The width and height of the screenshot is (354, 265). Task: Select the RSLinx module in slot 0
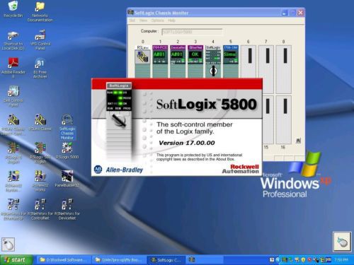click(x=142, y=61)
